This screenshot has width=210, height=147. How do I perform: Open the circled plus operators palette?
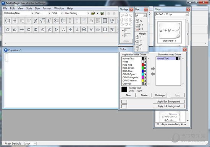84,29
